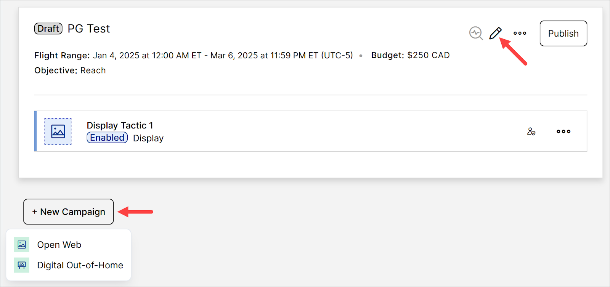This screenshot has width=610, height=287.
Task: Expand the + New Campaign dropdown button
Action: click(x=69, y=212)
